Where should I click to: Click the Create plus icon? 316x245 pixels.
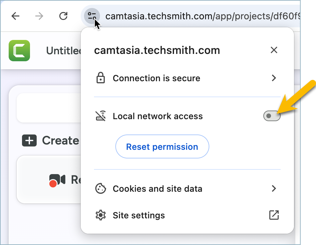tap(29, 140)
